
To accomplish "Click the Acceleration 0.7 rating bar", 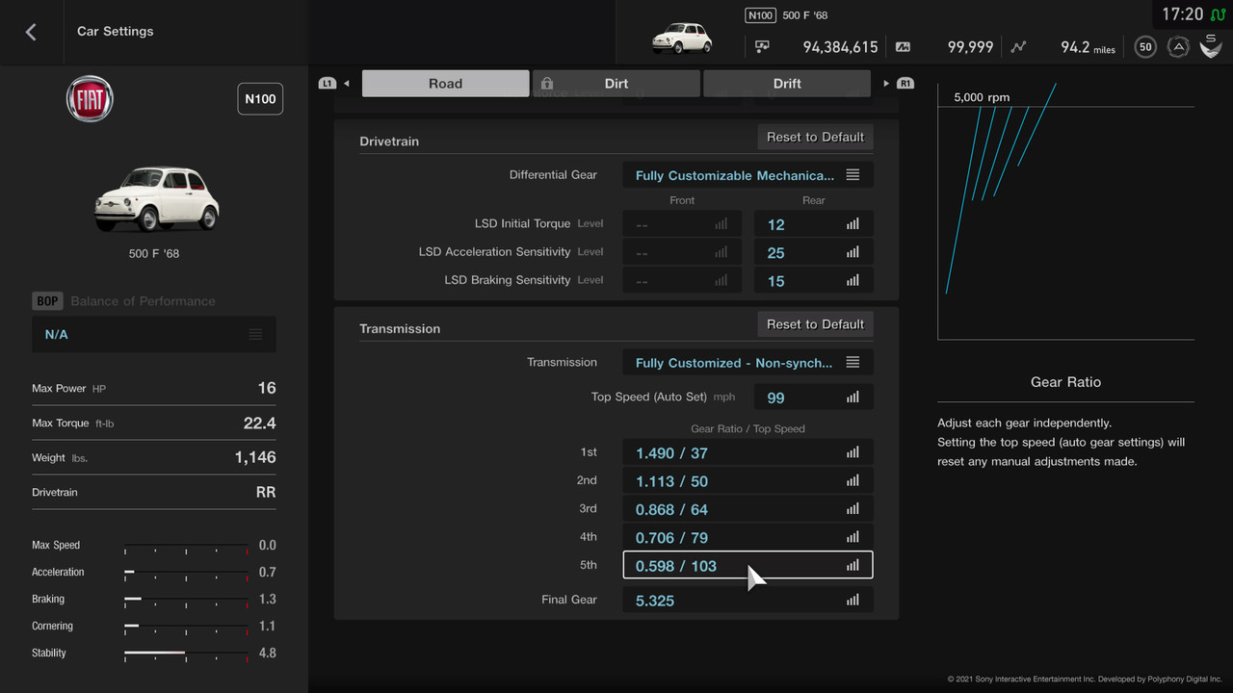I will tap(186, 572).
